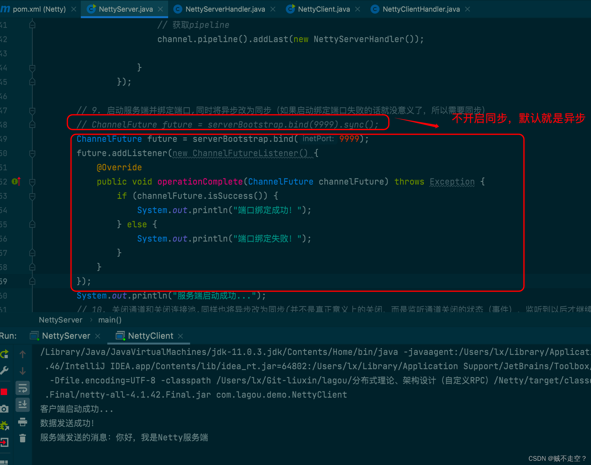Click console line '服务端发送的消息: 你好, 我是Netty服务端'
Viewport: 591px width, 465px height.
[124, 437]
